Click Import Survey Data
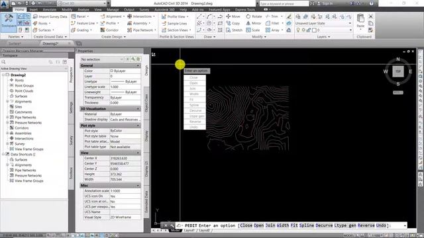This screenshot has height=238, width=424. click(x=50, y=17)
